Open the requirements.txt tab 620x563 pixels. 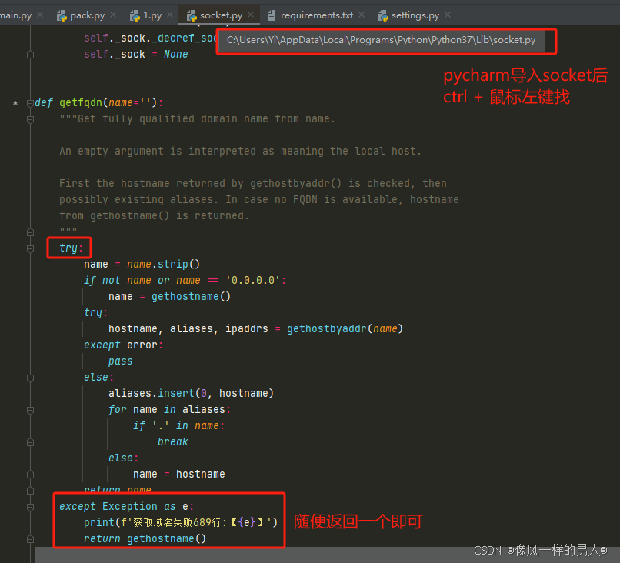pyautogui.click(x=316, y=15)
